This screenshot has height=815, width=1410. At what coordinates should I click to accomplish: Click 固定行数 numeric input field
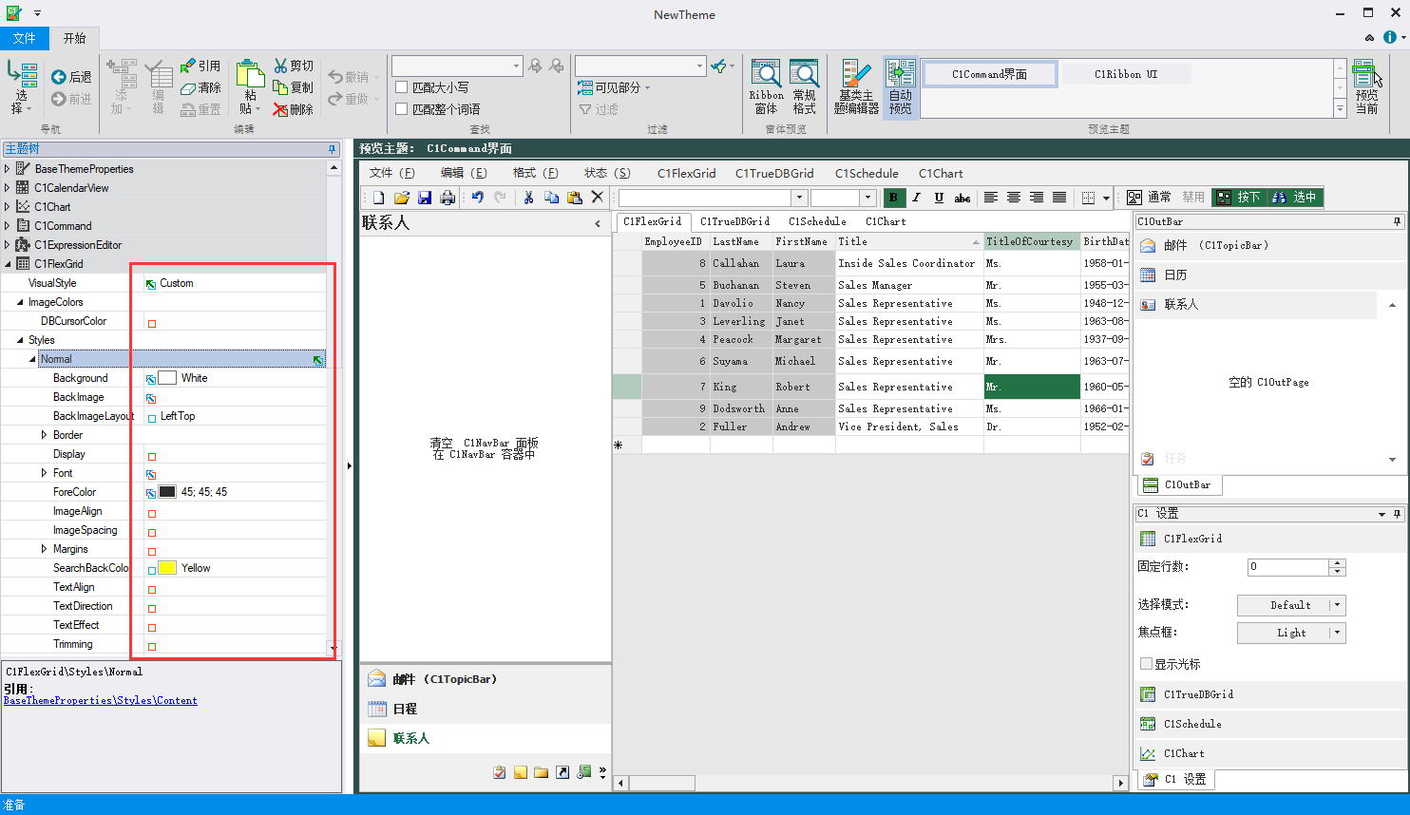coord(1287,567)
